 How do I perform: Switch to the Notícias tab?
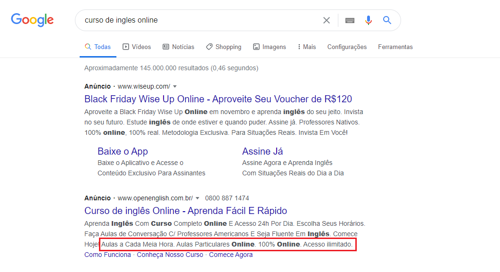click(178, 47)
